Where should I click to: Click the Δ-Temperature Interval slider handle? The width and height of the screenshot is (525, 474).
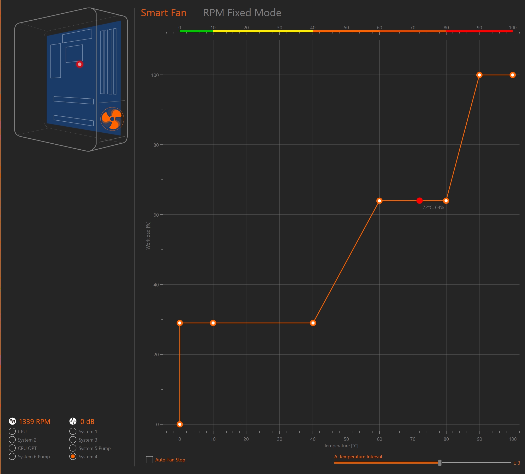click(x=440, y=463)
